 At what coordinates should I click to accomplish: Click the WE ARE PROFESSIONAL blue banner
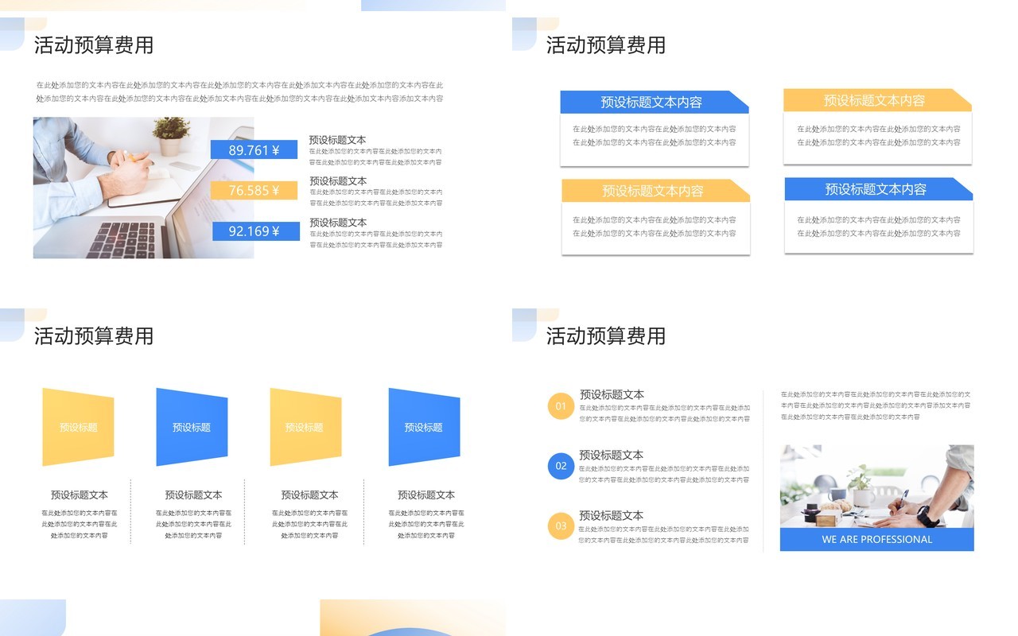pyautogui.click(x=876, y=539)
